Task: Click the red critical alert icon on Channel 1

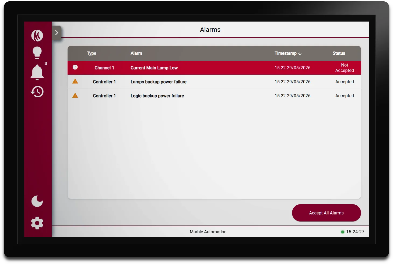Action: pyautogui.click(x=75, y=67)
